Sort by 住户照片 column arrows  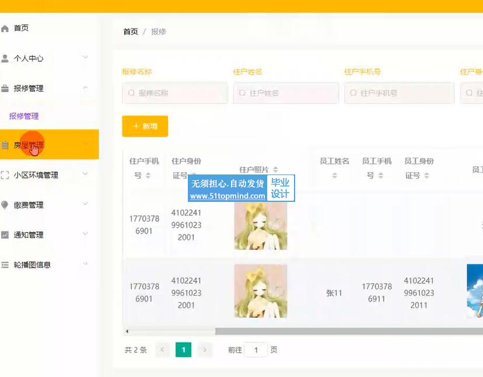(x=275, y=169)
